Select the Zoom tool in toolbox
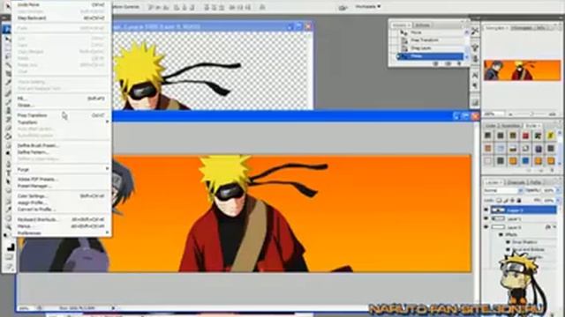Screen dimensions: 565x317 pyautogui.click(x=8, y=226)
